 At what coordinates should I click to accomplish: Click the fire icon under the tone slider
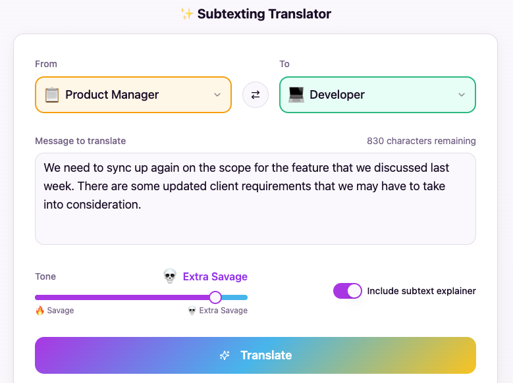click(40, 311)
